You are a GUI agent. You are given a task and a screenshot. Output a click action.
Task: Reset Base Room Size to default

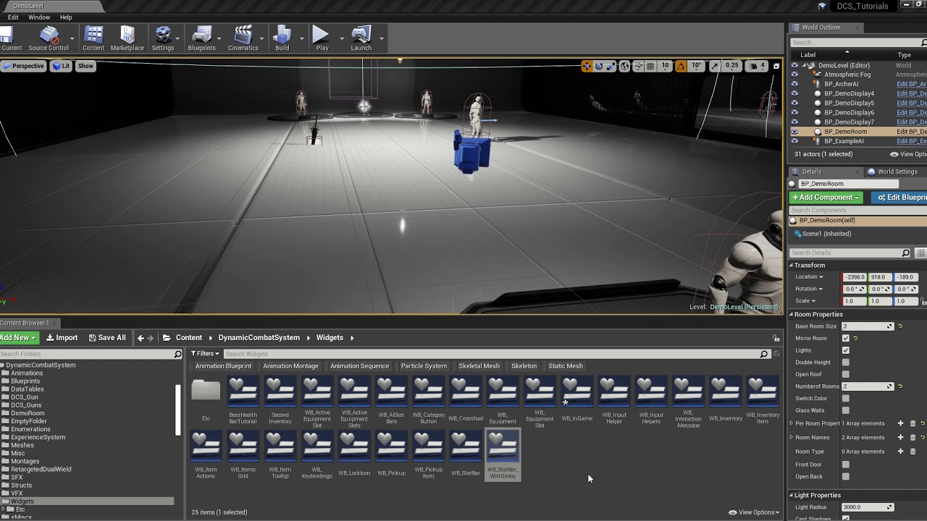[x=900, y=326]
